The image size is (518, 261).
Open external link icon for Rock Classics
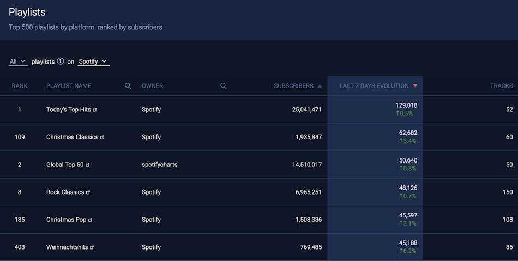coord(88,192)
